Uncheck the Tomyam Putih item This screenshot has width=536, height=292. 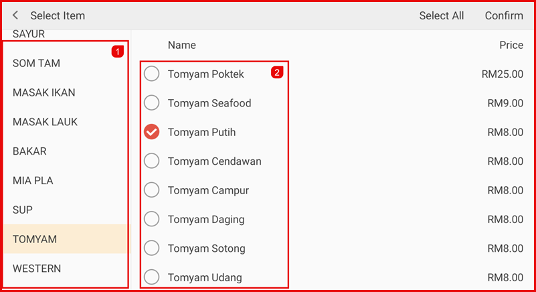point(152,132)
